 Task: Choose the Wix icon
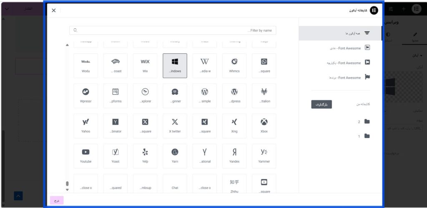coord(145,65)
